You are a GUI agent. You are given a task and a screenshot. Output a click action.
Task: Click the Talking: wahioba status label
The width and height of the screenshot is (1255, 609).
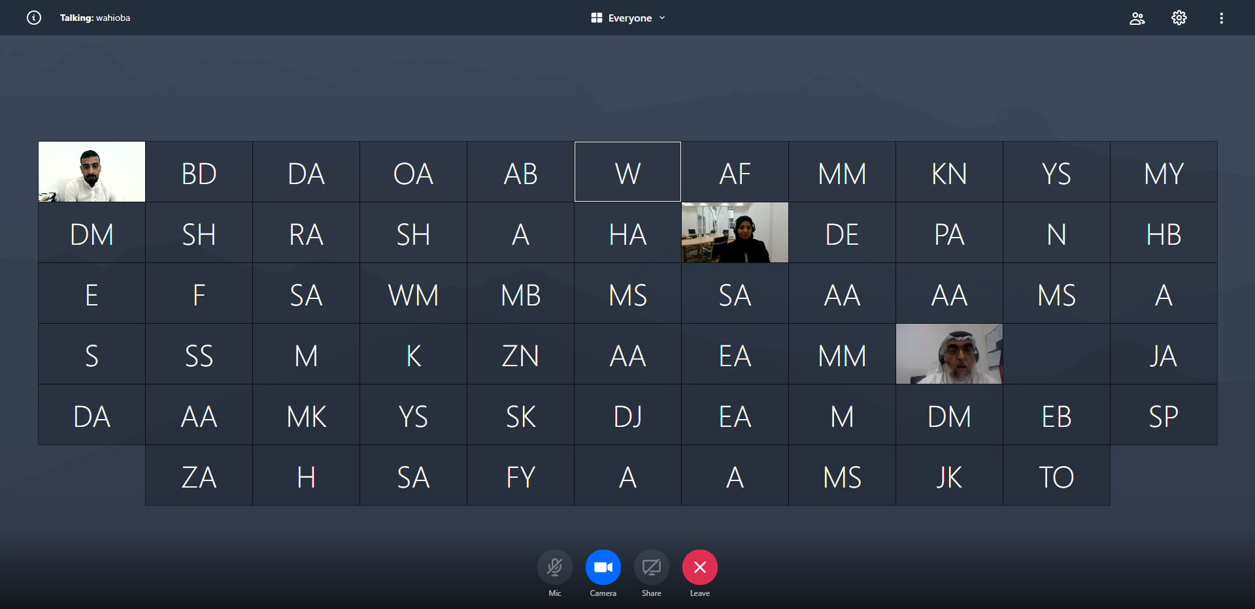coord(95,18)
